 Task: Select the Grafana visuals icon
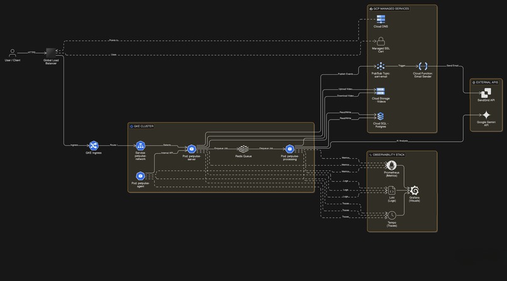pyautogui.click(x=414, y=190)
